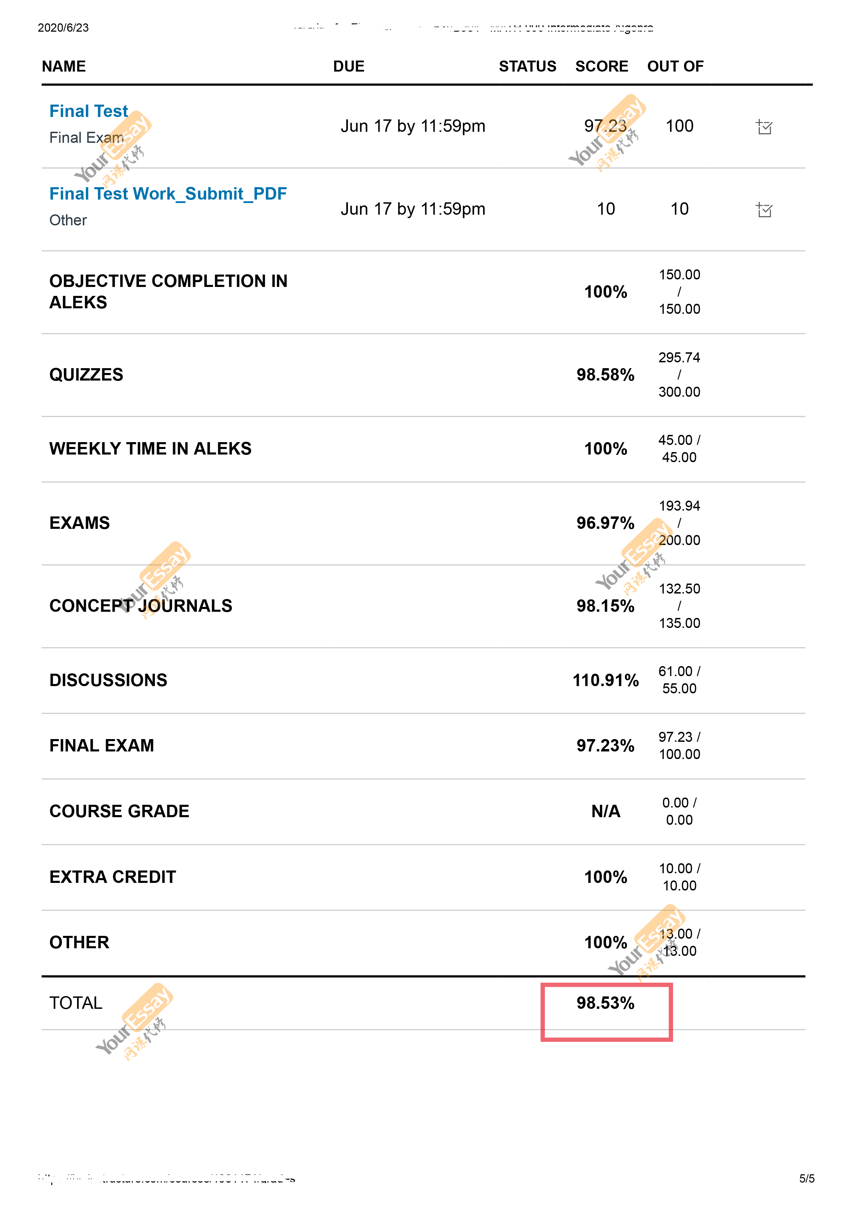
Task: Click the what-if score icon for Final Test Work_Submit_PDF
Action: click(764, 210)
